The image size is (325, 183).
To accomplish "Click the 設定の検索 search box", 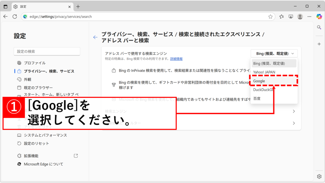I will click(47, 51).
